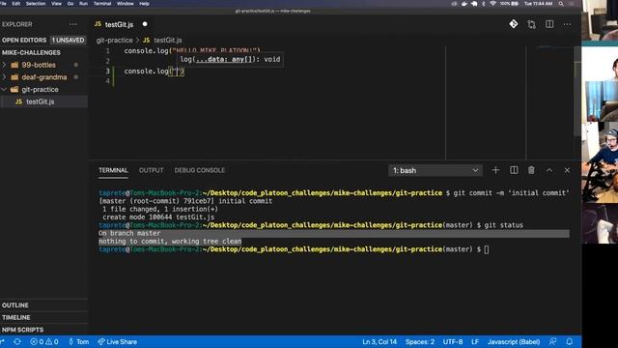Click Ln 3, Col 14 cursor position

click(x=379, y=341)
